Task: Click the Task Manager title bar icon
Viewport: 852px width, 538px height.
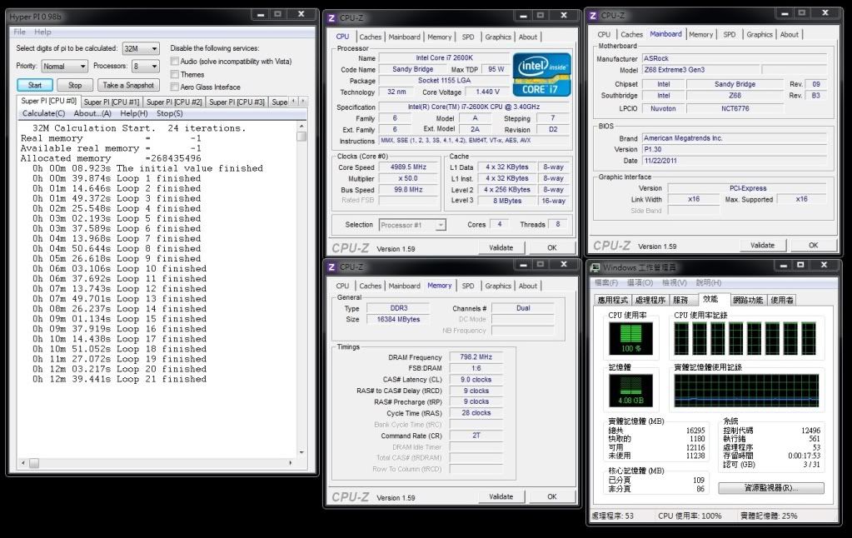Action: [595, 267]
